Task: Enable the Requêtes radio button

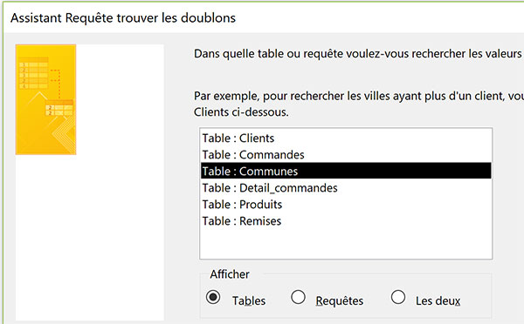Action: (x=298, y=297)
